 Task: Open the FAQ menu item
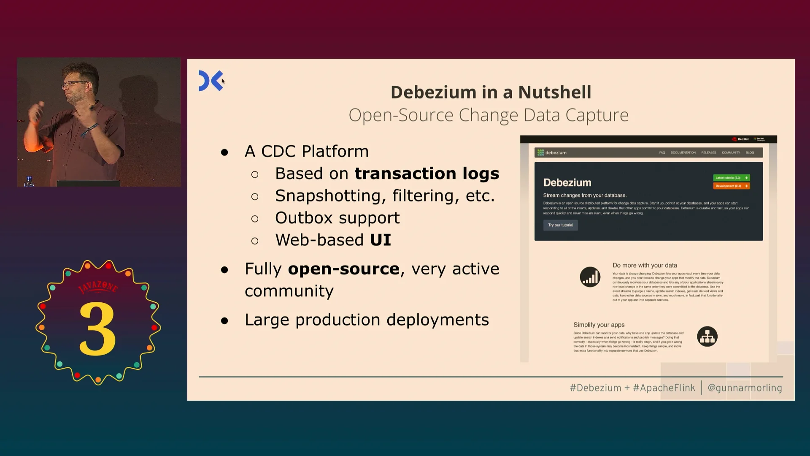662,153
